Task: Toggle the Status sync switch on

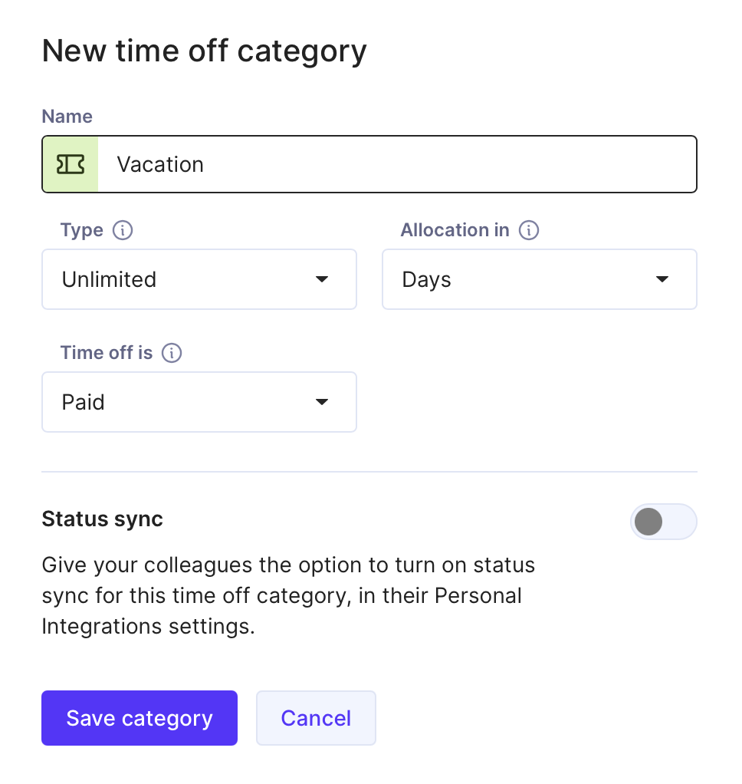Action: point(663,522)
